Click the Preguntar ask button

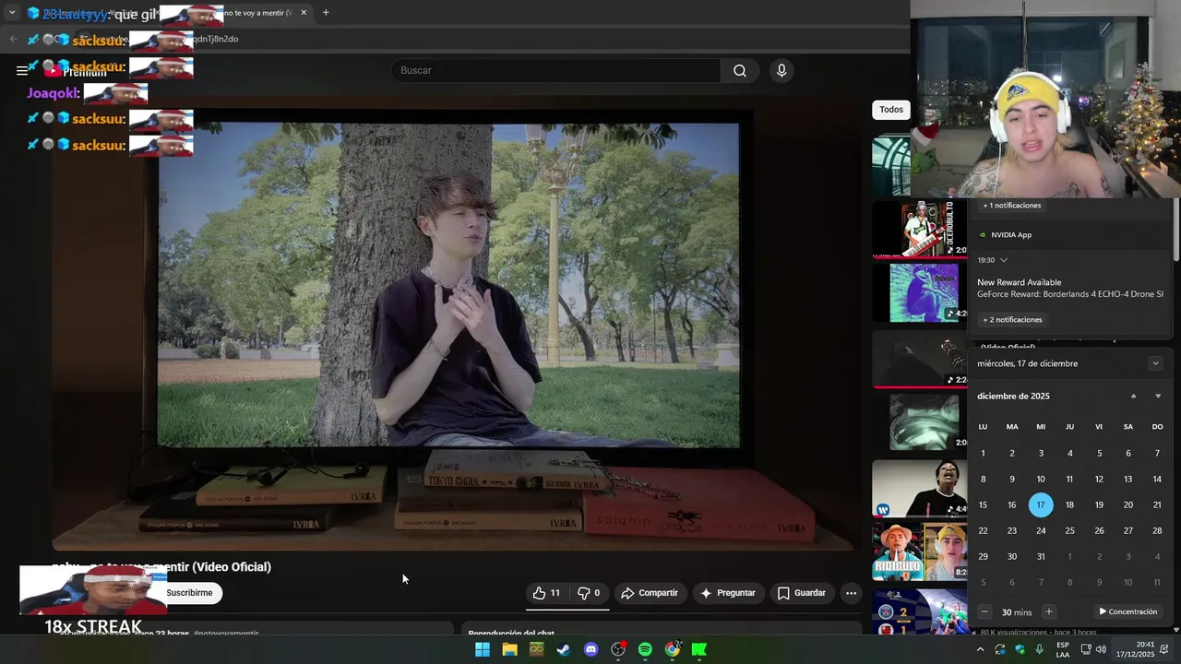click(728, 593)
